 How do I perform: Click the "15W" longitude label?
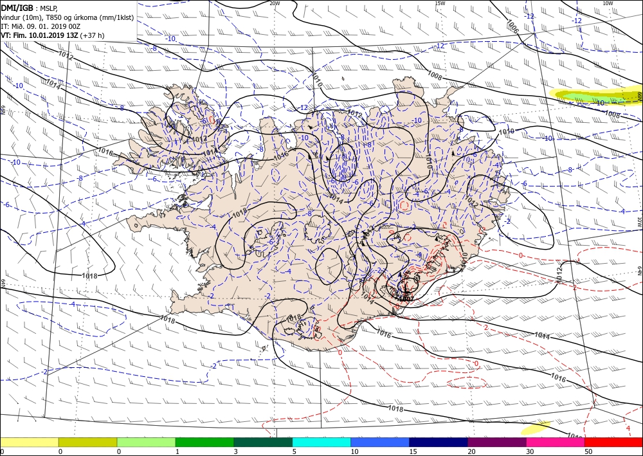tap(440, 3)
